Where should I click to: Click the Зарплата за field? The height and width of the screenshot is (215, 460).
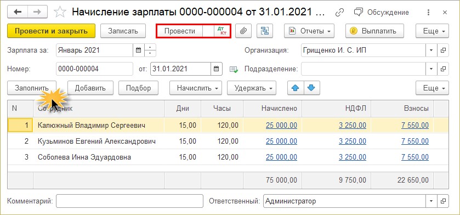(x=94, y=50)
